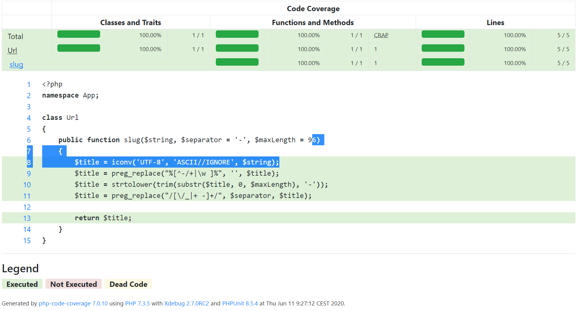This screenshot has width=577, height=311.
Task: Click the Classes and Traits header
Action: [x=131, y=23]
